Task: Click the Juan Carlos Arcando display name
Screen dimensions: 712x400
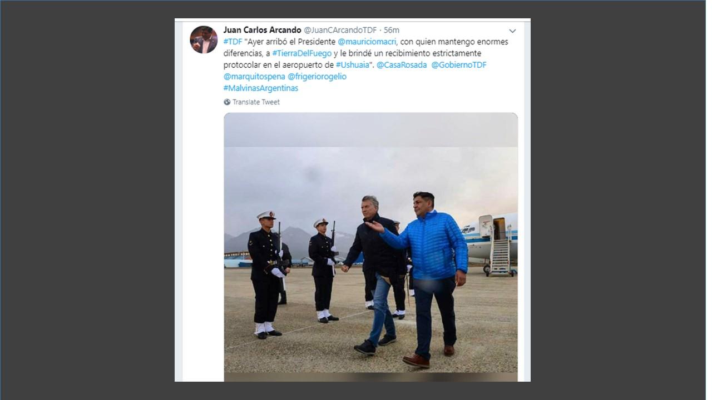Action: (x=262, y=30)
